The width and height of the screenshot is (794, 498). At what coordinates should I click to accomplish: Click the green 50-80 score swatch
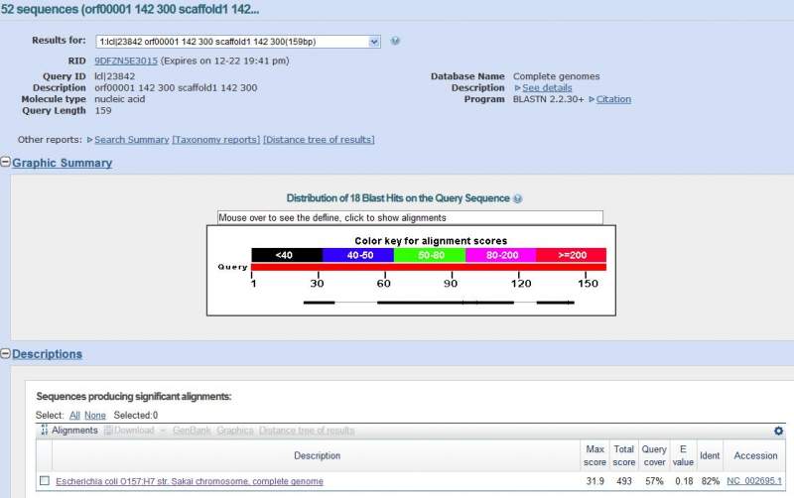click(430, 255)
